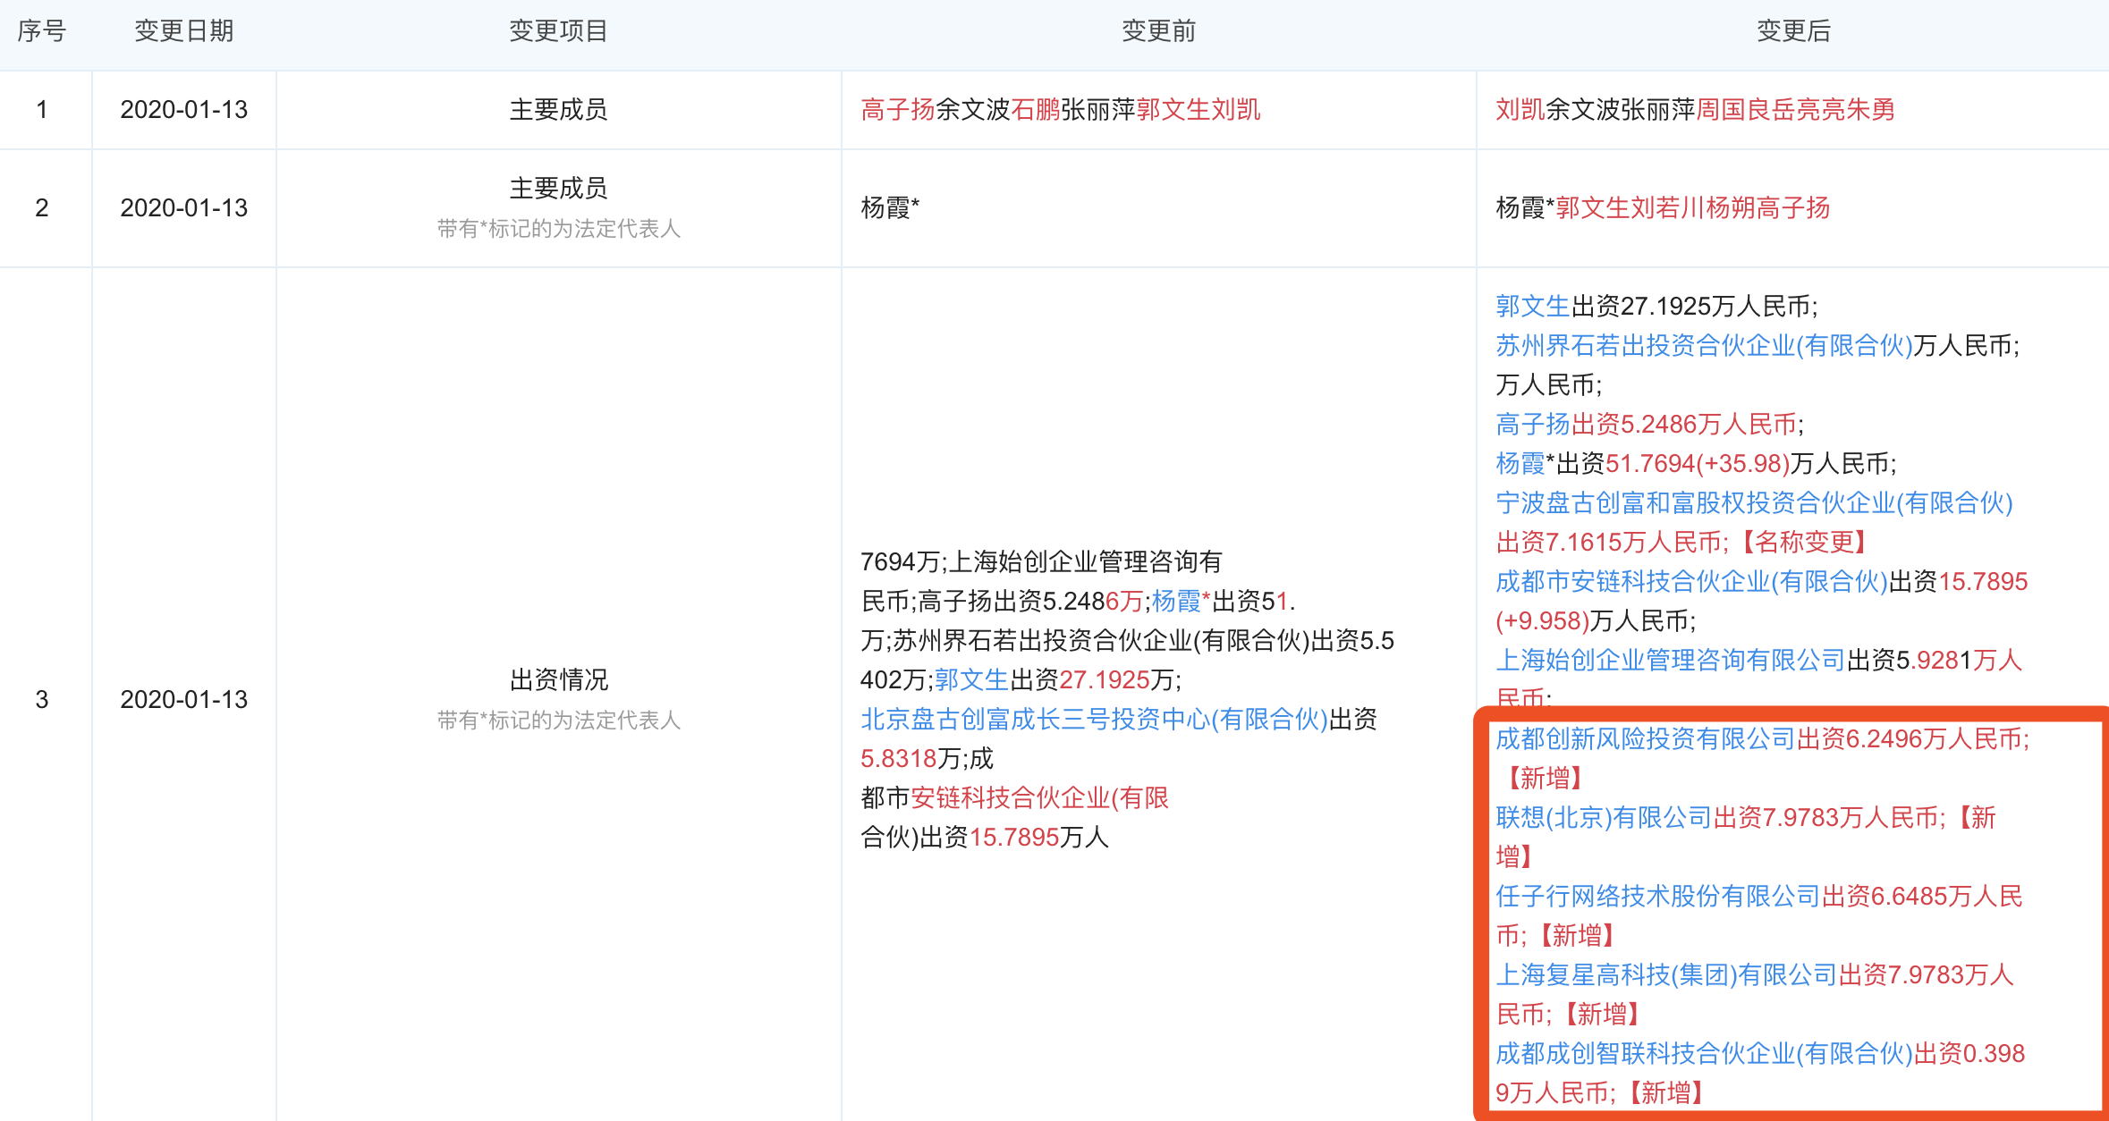The height and width of the screenshot is (1121, 2109).
Task: Open 任子行网络技术股份有限公司 link
Action: 1658,897
